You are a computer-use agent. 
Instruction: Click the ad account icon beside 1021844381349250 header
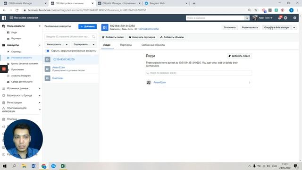(x=105, y=27)
